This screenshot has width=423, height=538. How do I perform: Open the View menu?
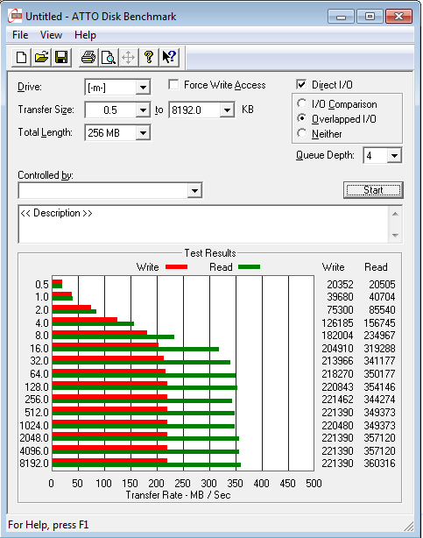point(51,35)
